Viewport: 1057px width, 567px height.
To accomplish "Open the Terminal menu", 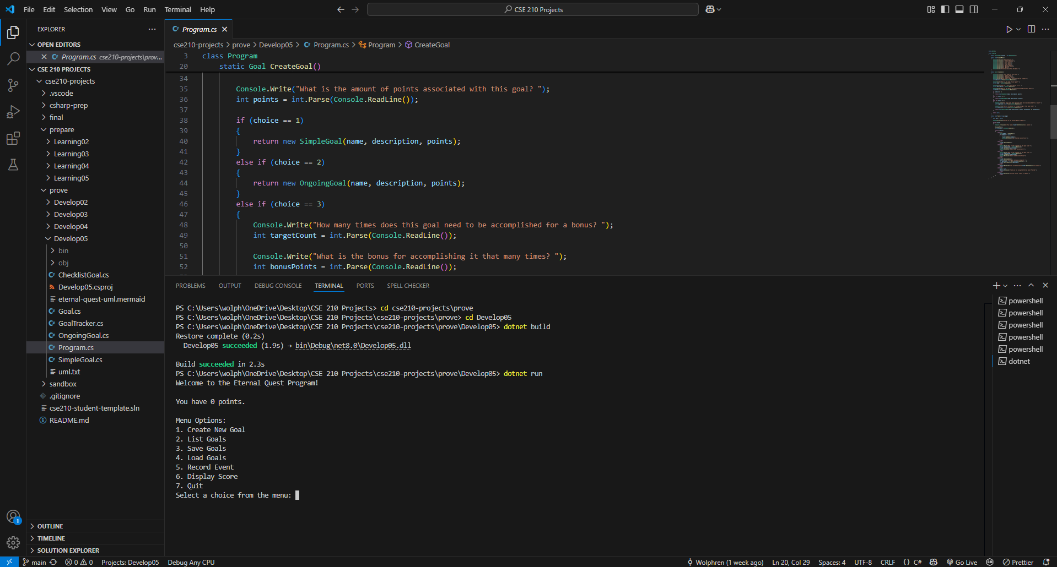I will pyautogui.click(x=177, y=9).
